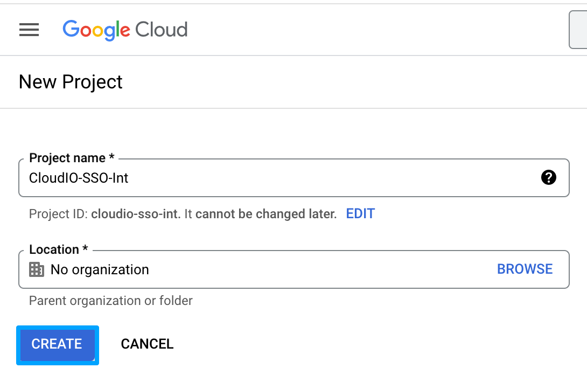Click the 'cannot be changed later' warning text
Screen dimensions: 587x375
(266, 214)
